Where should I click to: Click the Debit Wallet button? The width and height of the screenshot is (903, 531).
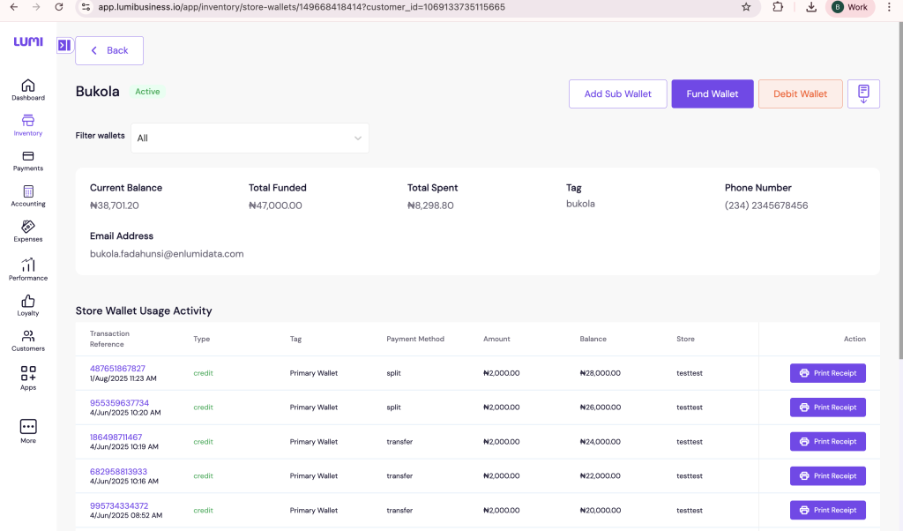(800, 93)
